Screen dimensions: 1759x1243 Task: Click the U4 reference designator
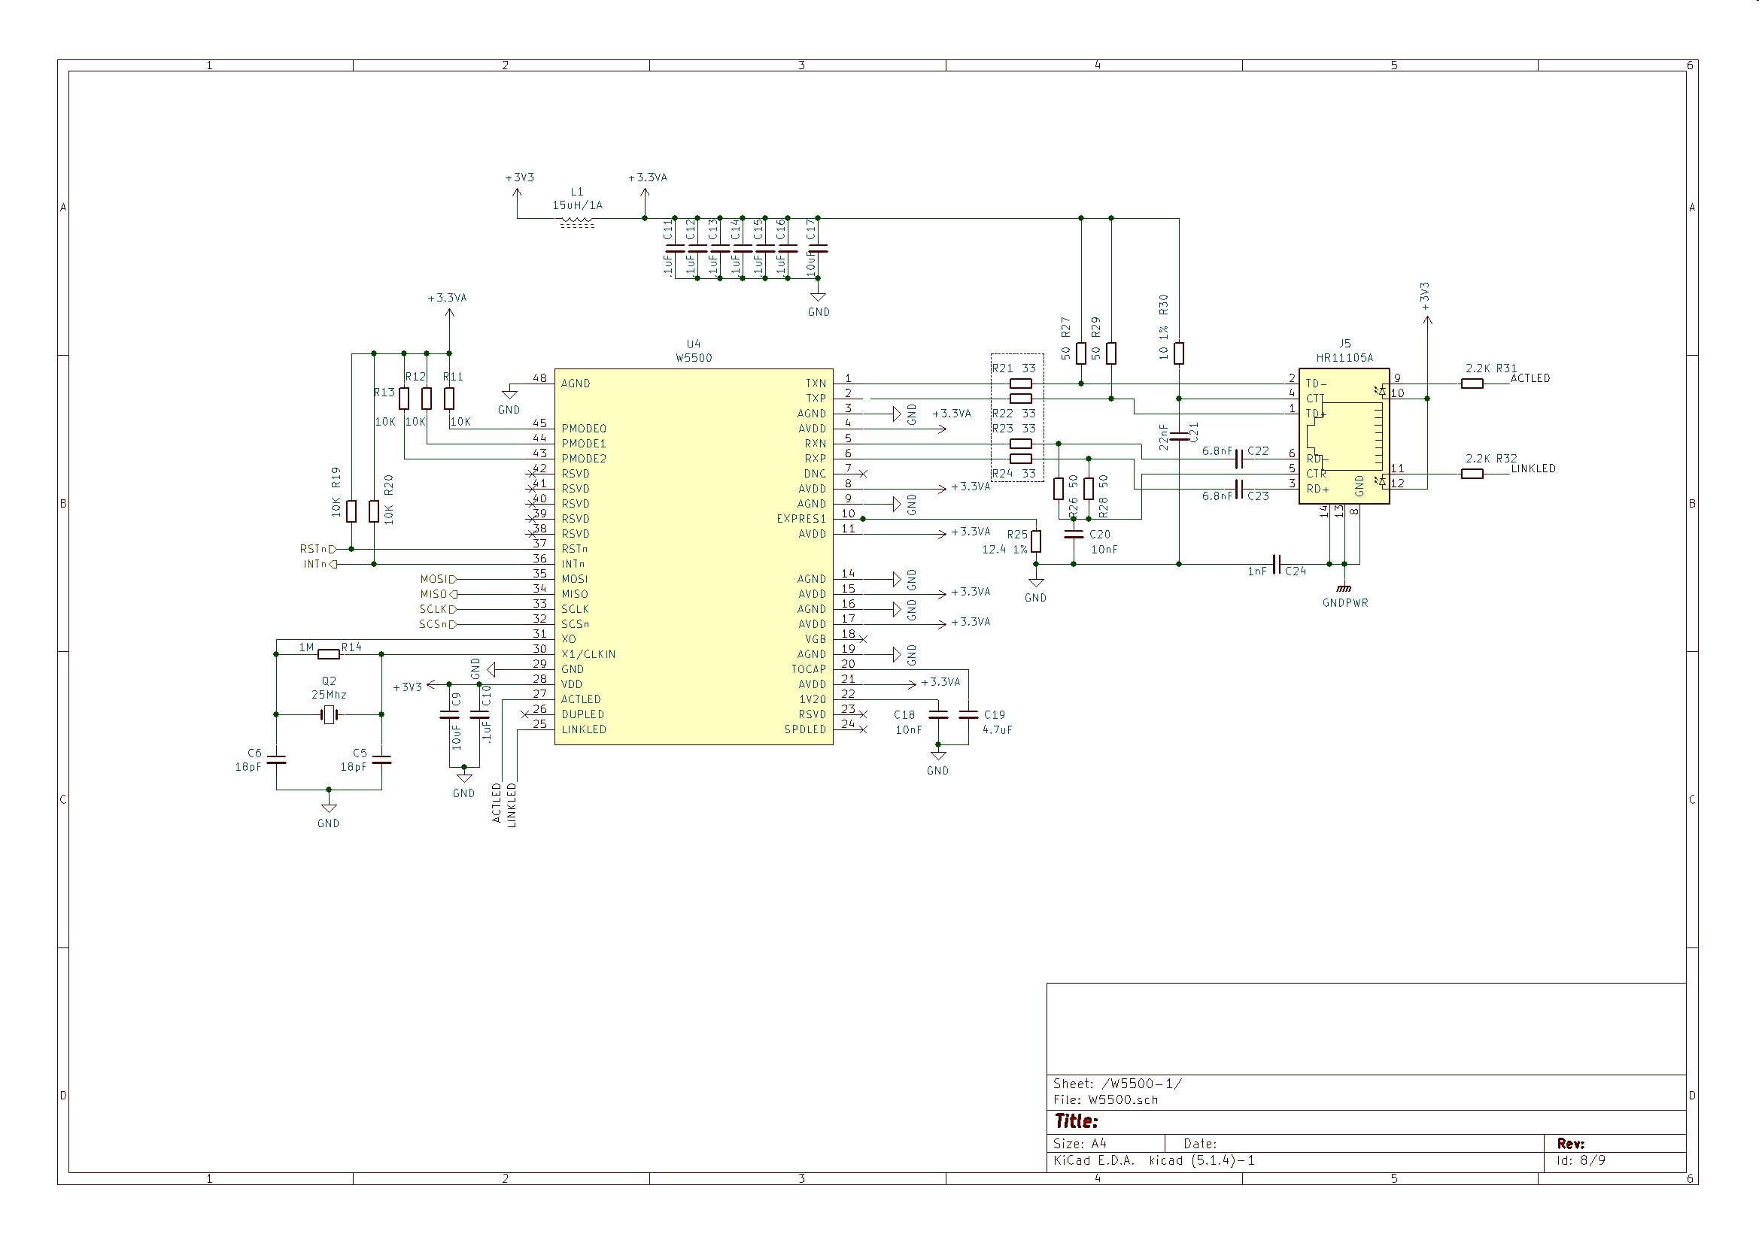694,344
